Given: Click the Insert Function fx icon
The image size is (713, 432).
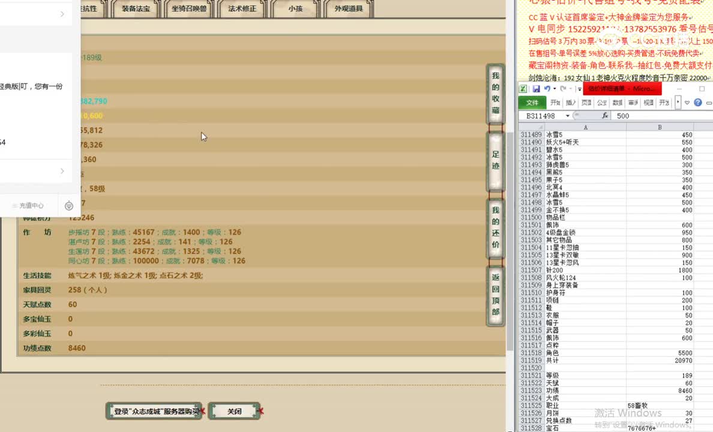Looking at the screenshot, I should [606, 116].
